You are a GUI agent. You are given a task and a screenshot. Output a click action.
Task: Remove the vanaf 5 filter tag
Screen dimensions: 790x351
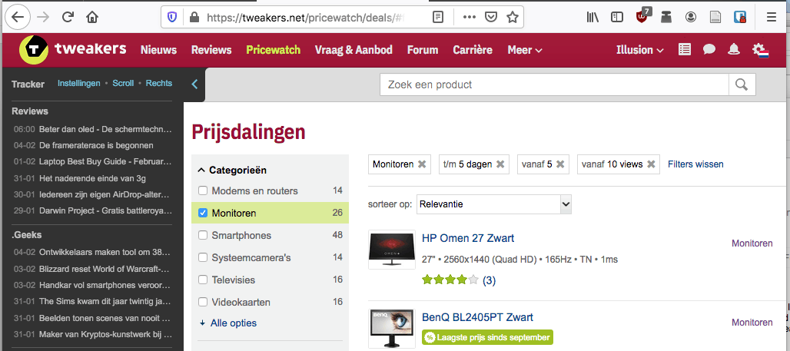click(x=560, y=164)
